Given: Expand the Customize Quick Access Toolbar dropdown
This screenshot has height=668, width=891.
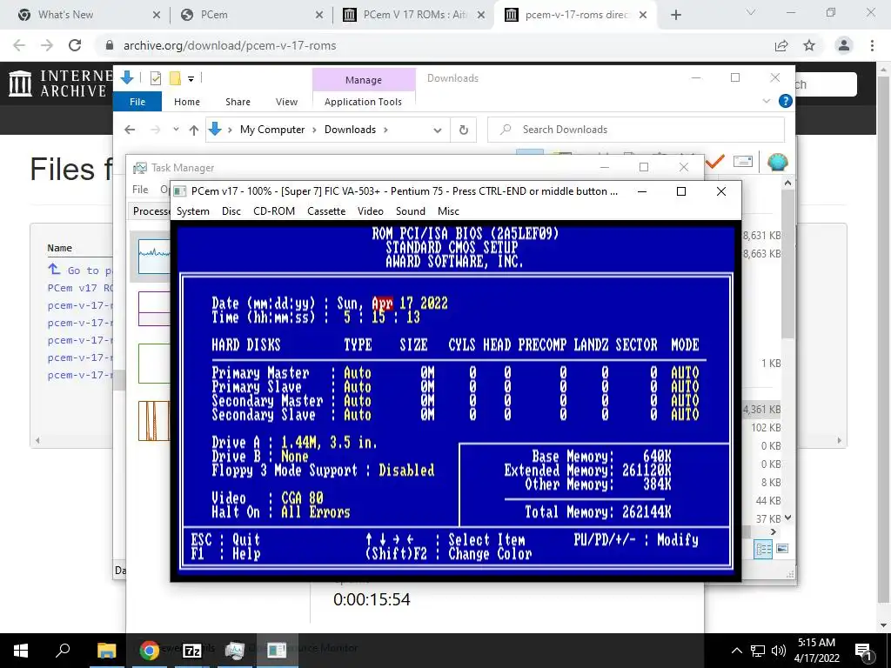Looking at the screenshot, I should pyautogui.click(x=191, y=79).
